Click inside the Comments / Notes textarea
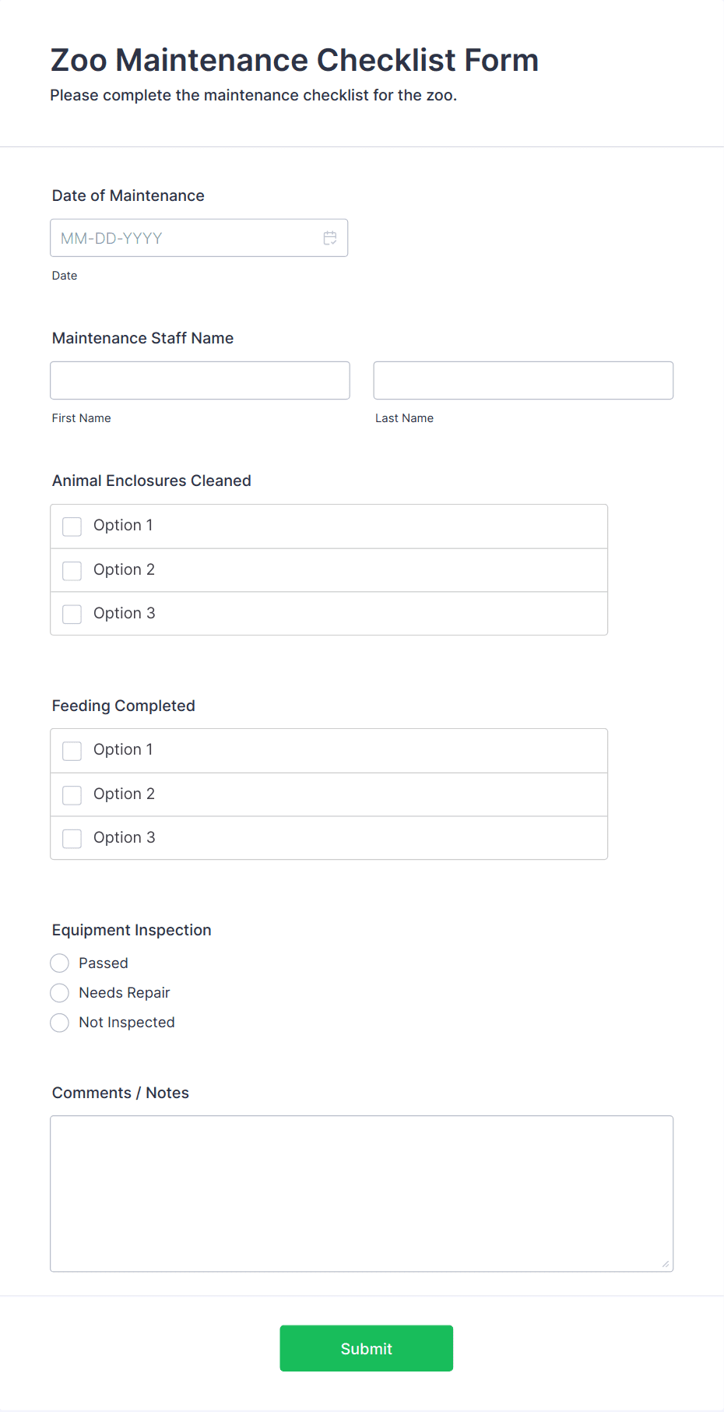This screenshot has height=1412, width=724. [x=362, y=1194]
